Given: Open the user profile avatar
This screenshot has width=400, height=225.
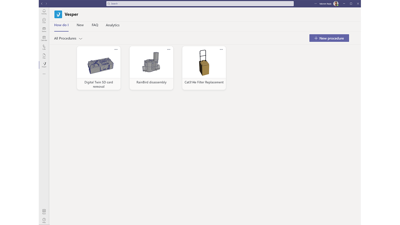Looking at the screenshot, I should coord(336,4).
